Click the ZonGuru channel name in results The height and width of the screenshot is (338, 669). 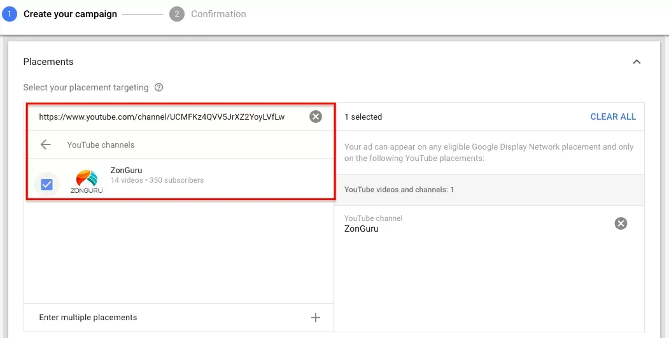[x=126, y=171]
